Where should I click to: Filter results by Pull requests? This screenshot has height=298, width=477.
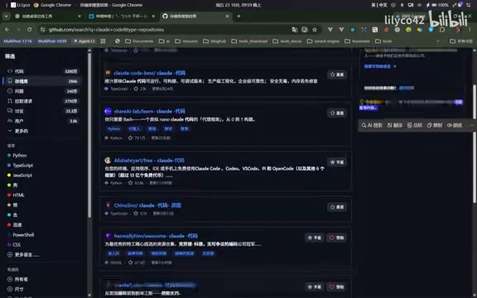(42, 101)
